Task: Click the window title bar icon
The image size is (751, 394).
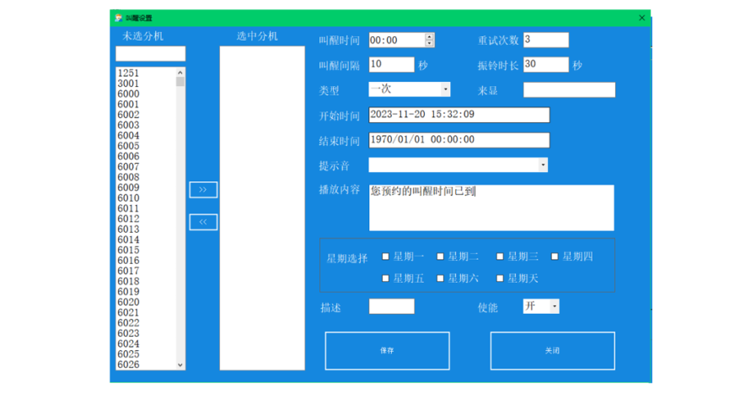Action: click(x=118, y=18)
